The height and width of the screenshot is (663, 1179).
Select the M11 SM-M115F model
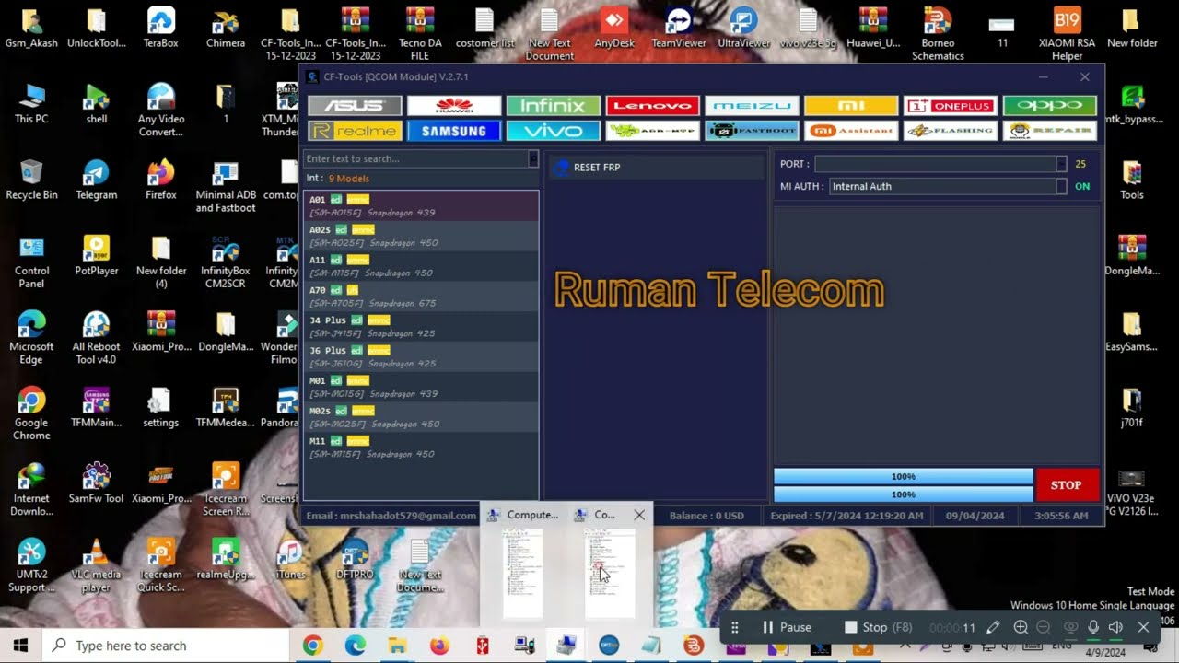coord(421,448)
